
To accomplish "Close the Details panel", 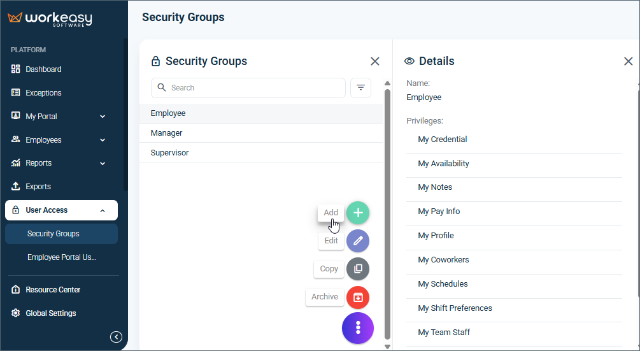I will (x=628, y=61).
